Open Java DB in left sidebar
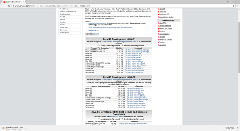Screen dimensions: 240x131 pos(62,17)
